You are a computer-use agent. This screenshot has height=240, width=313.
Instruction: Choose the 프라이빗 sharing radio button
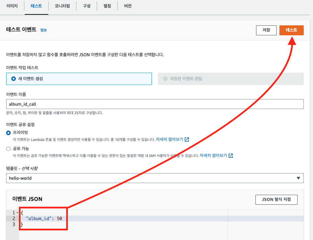tap(8, 133)
